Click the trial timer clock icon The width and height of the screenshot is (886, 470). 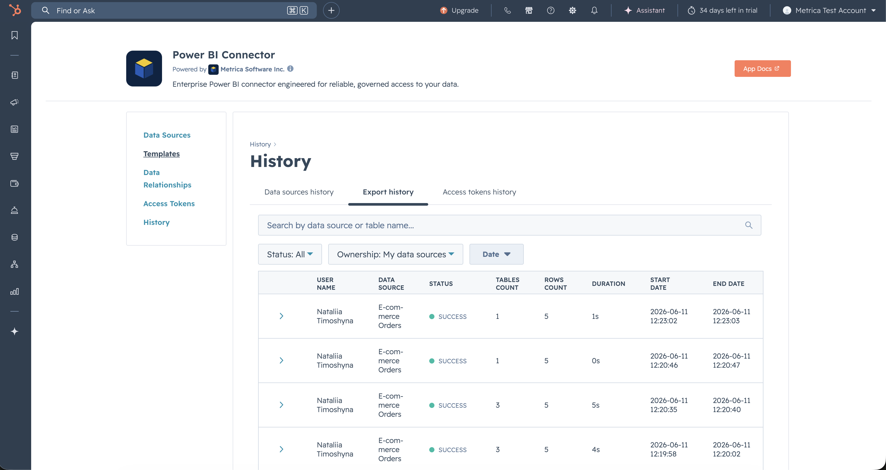click(691, 10)
